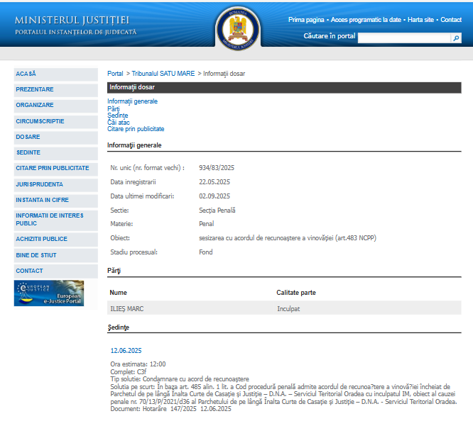Viewport: 473px width, 421px height.
Task: Select ORGANIZARE sidebar item
Action: 35,105
